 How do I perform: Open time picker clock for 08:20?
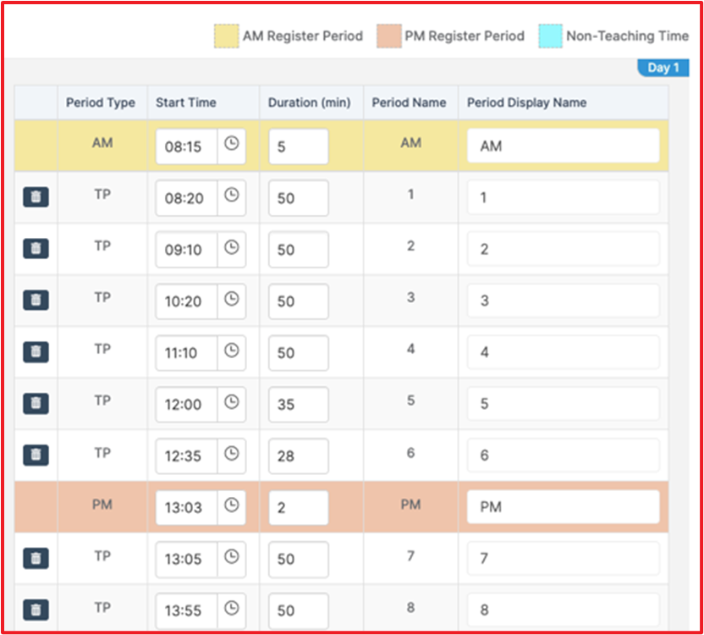click(x=232, y=196)
